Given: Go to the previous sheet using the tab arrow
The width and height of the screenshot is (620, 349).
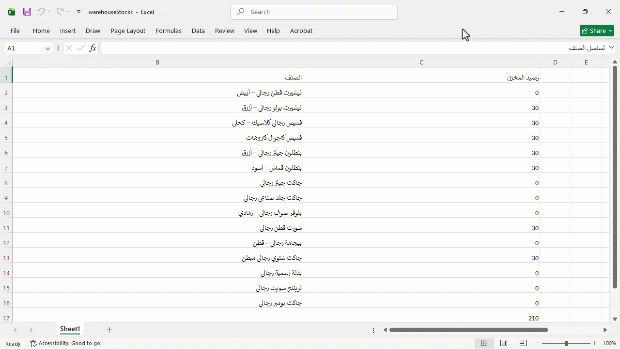Looking at the screenshot, I should click(x=15, y=330).
